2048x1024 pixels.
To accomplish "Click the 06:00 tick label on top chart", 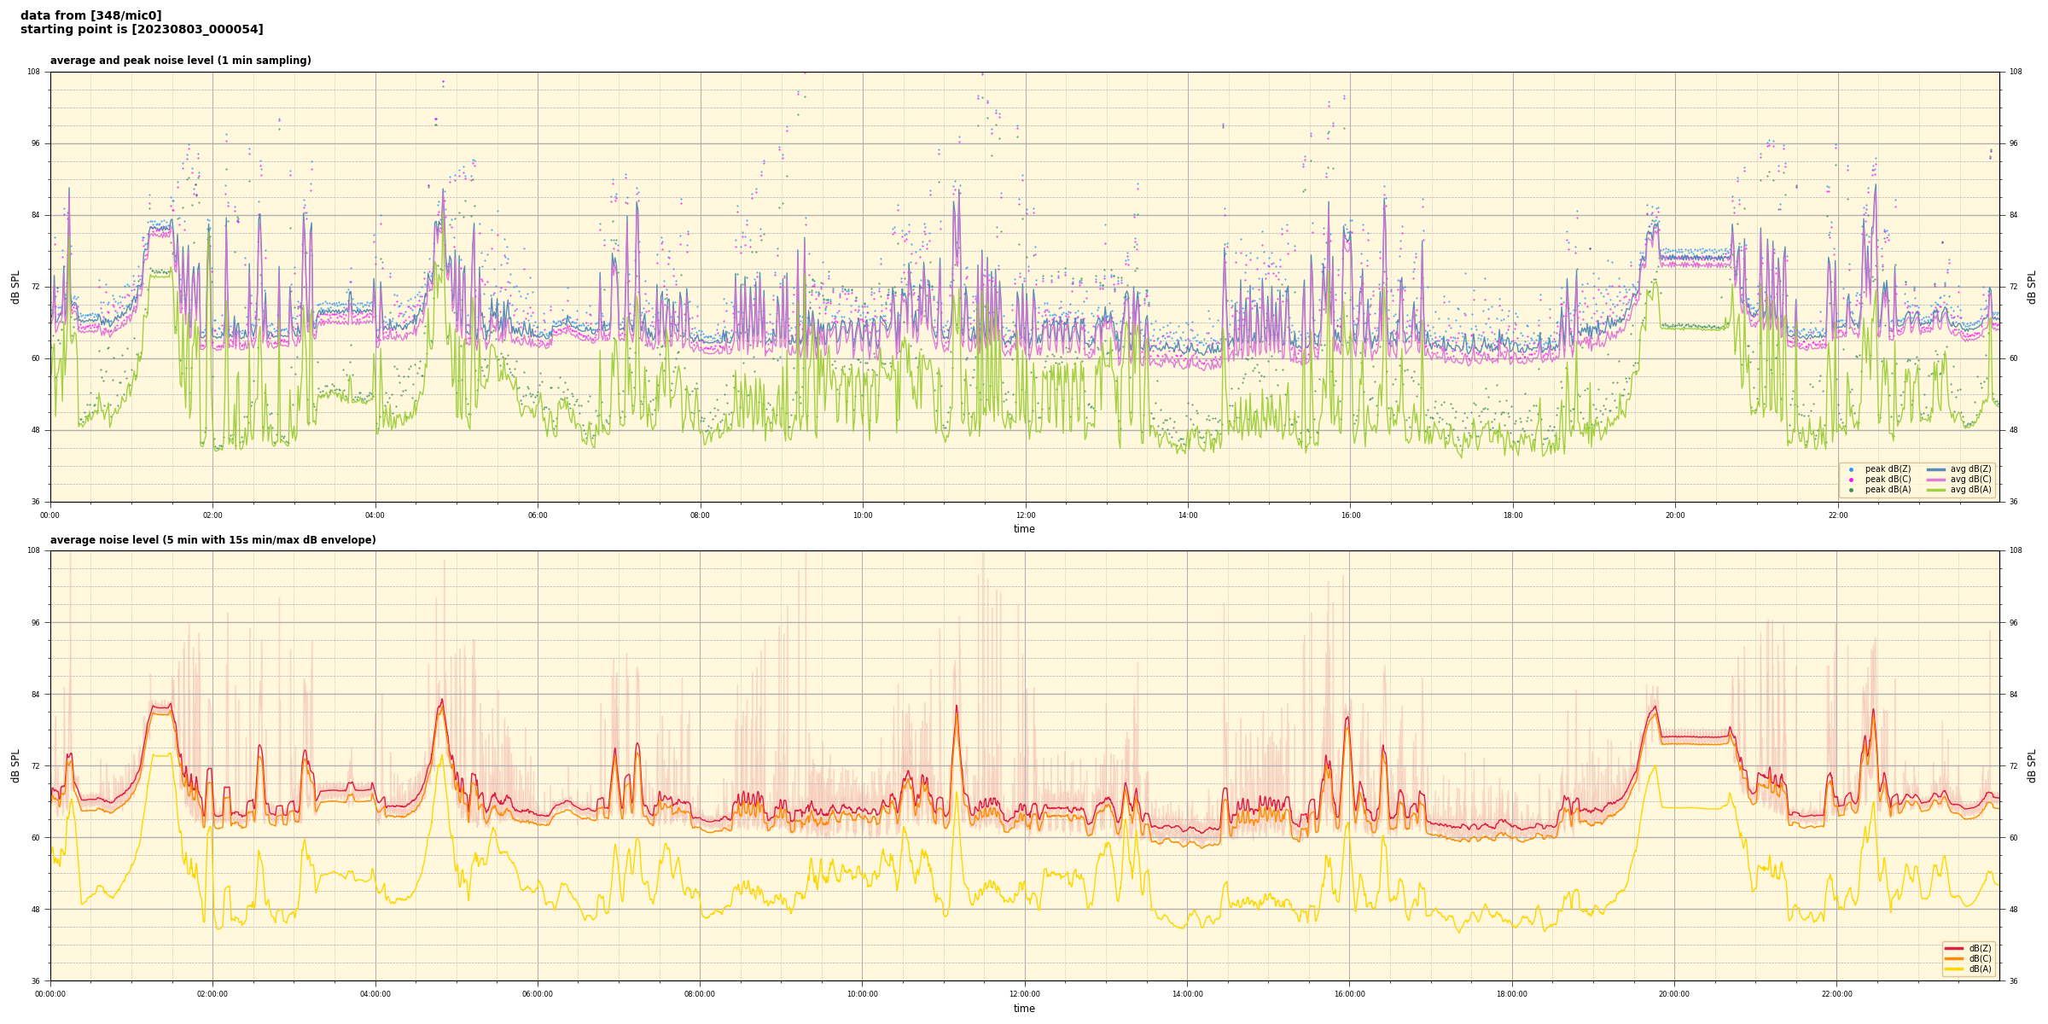I will [x=538, y=515].
